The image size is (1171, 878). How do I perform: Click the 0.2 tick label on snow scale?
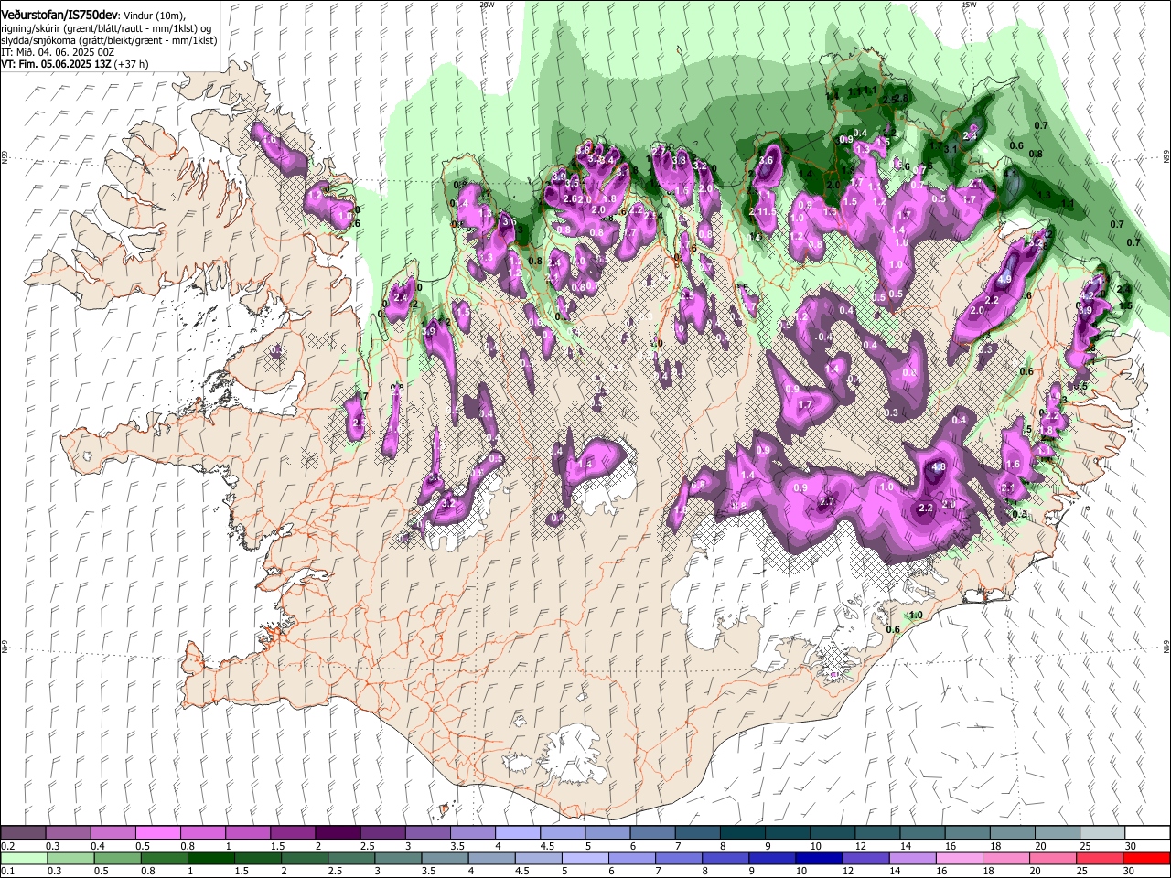click(x=7, y=846)
